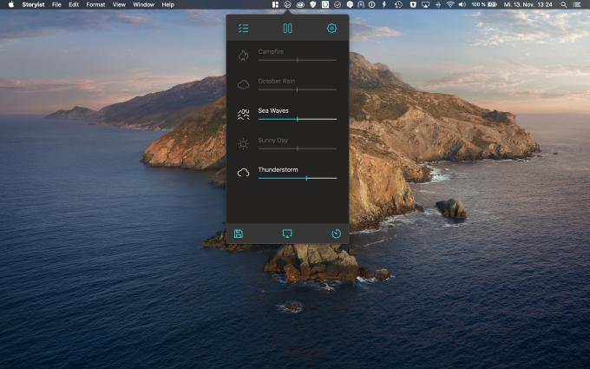Open the Window menu
This screenshot has height=369, width=590.
pyautogui.click(x=144, y=4)
